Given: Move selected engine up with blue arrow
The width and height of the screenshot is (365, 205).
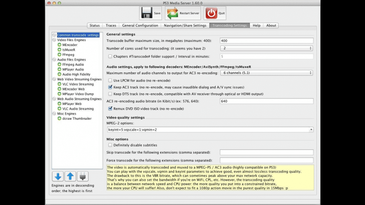Looking at the screenshot, I should [x=70, y=177].
